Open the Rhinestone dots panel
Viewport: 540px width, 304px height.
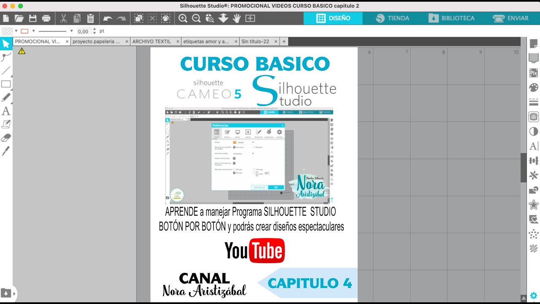pyautogui.click(x=534, y=234)
